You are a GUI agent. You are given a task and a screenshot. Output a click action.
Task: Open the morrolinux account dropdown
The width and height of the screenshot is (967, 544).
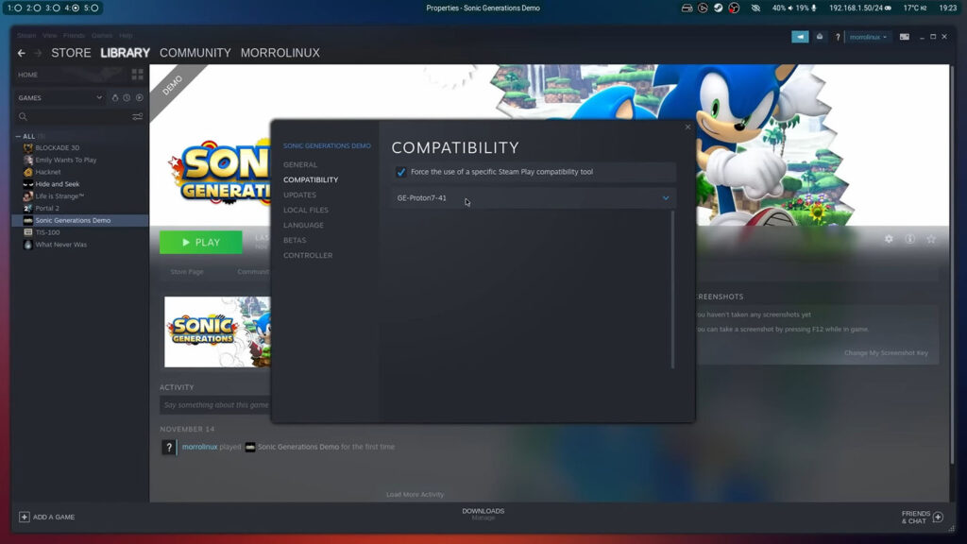[x=865, y=36]
